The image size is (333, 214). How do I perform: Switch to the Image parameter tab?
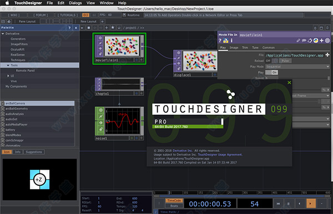point(234,48)
